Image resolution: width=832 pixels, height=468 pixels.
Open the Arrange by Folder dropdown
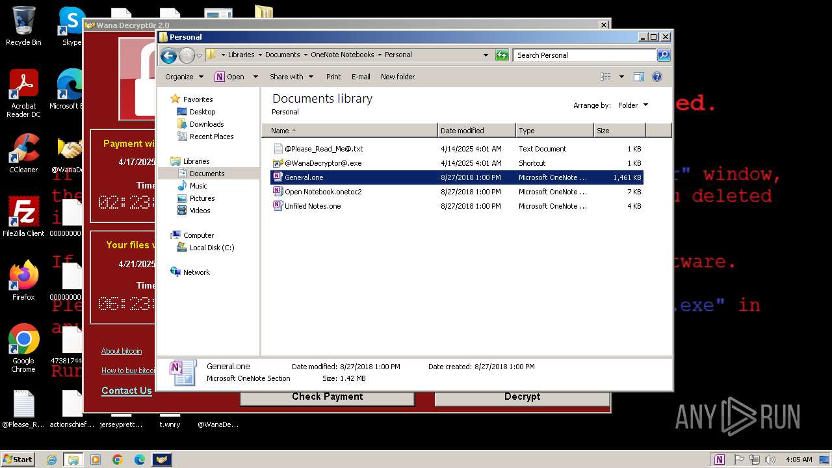tap(632, 105)
